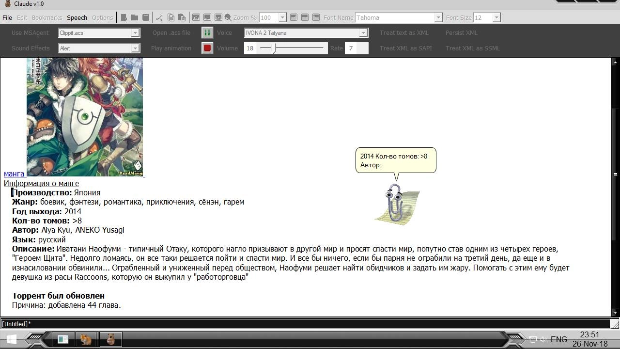620x349 pixels.
Task: Toggle Treat XML as SAPI
Action: [x=405, y=48]
